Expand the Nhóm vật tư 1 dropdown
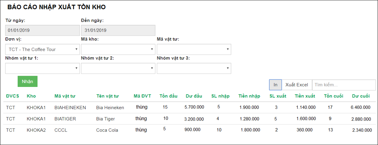 [42, 68]
